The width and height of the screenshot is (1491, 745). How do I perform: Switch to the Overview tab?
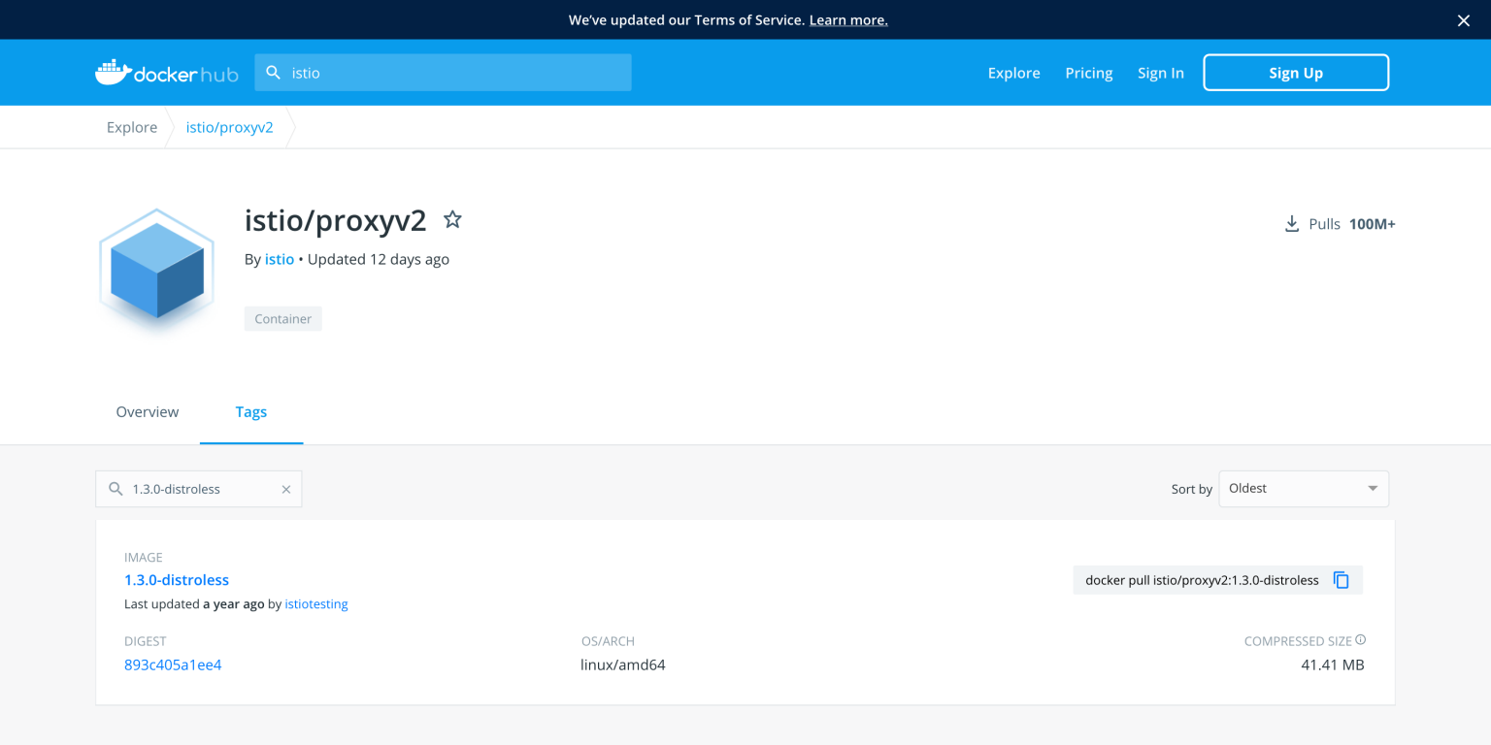pos(148,412)
